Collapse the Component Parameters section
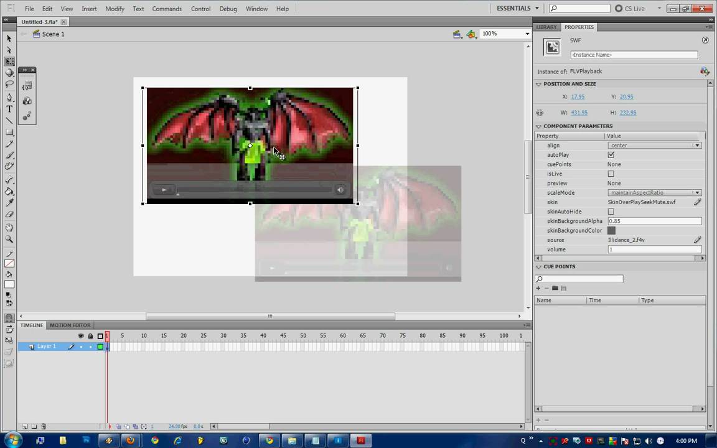 pos(538,126)
